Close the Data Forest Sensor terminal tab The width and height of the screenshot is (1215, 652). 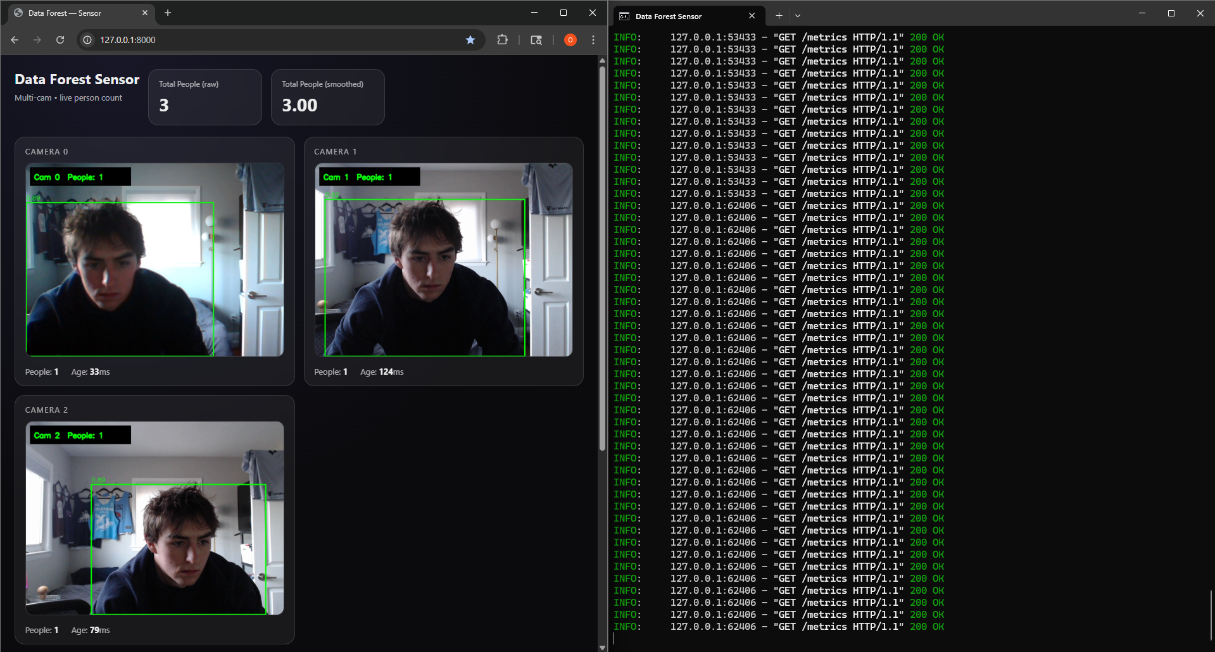pos(752,16)
